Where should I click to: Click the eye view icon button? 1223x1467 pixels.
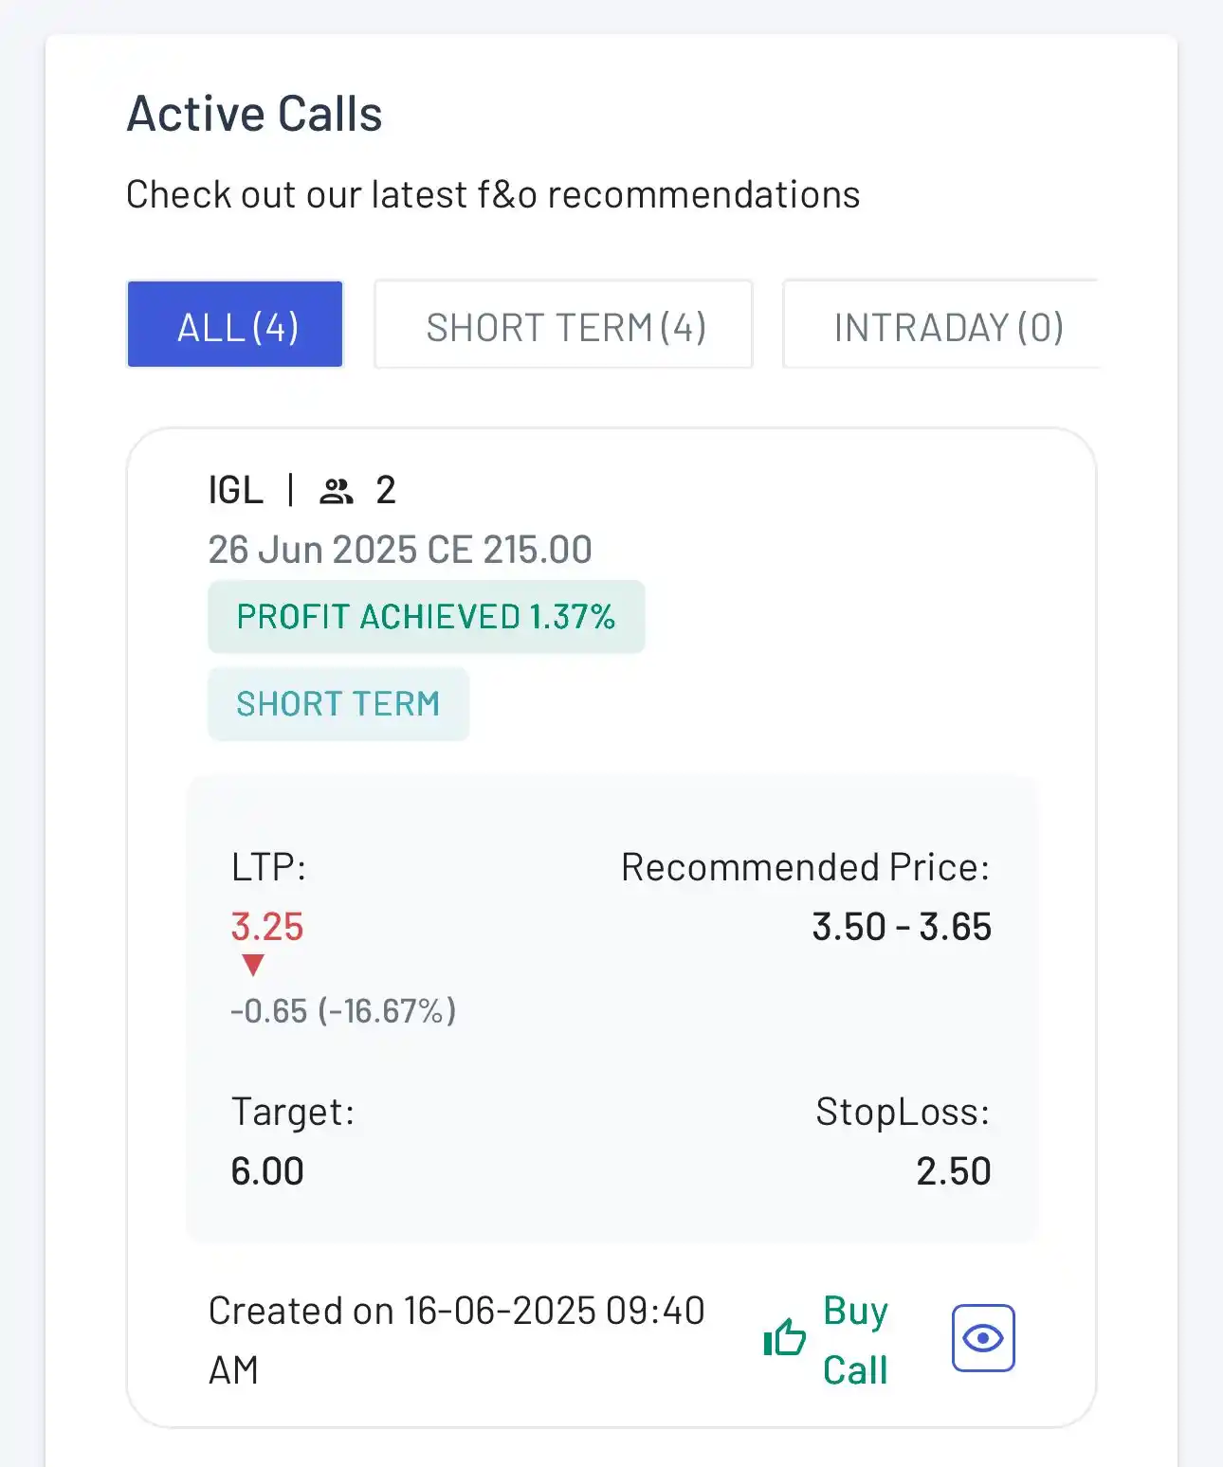(x=983, y=1338)
